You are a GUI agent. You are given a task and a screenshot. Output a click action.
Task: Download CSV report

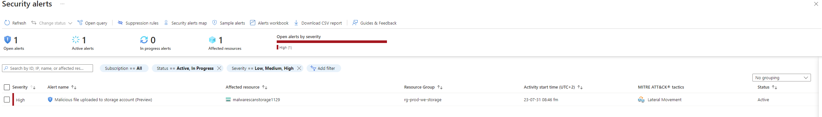tap(318, 23)
